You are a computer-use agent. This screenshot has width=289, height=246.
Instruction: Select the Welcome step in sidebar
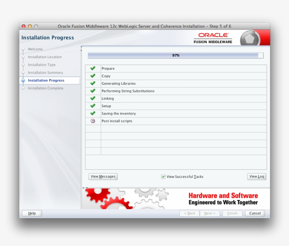(35, 49)
